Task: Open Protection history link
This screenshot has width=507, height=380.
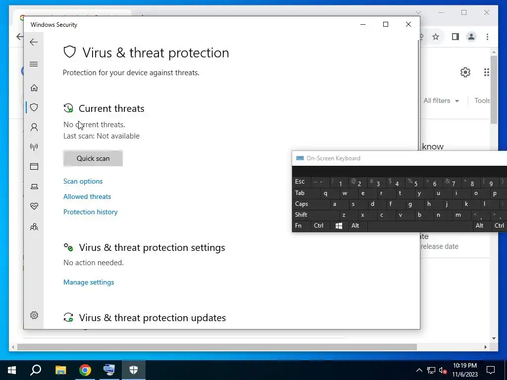Action: 91,212
